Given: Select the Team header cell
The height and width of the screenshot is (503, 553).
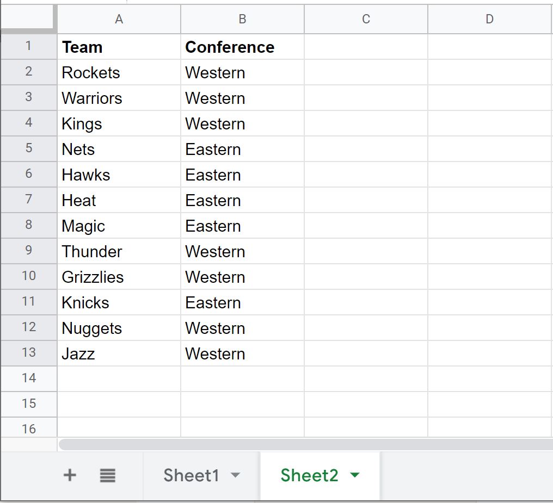Looking at the screenshot, I should [119, 47].
